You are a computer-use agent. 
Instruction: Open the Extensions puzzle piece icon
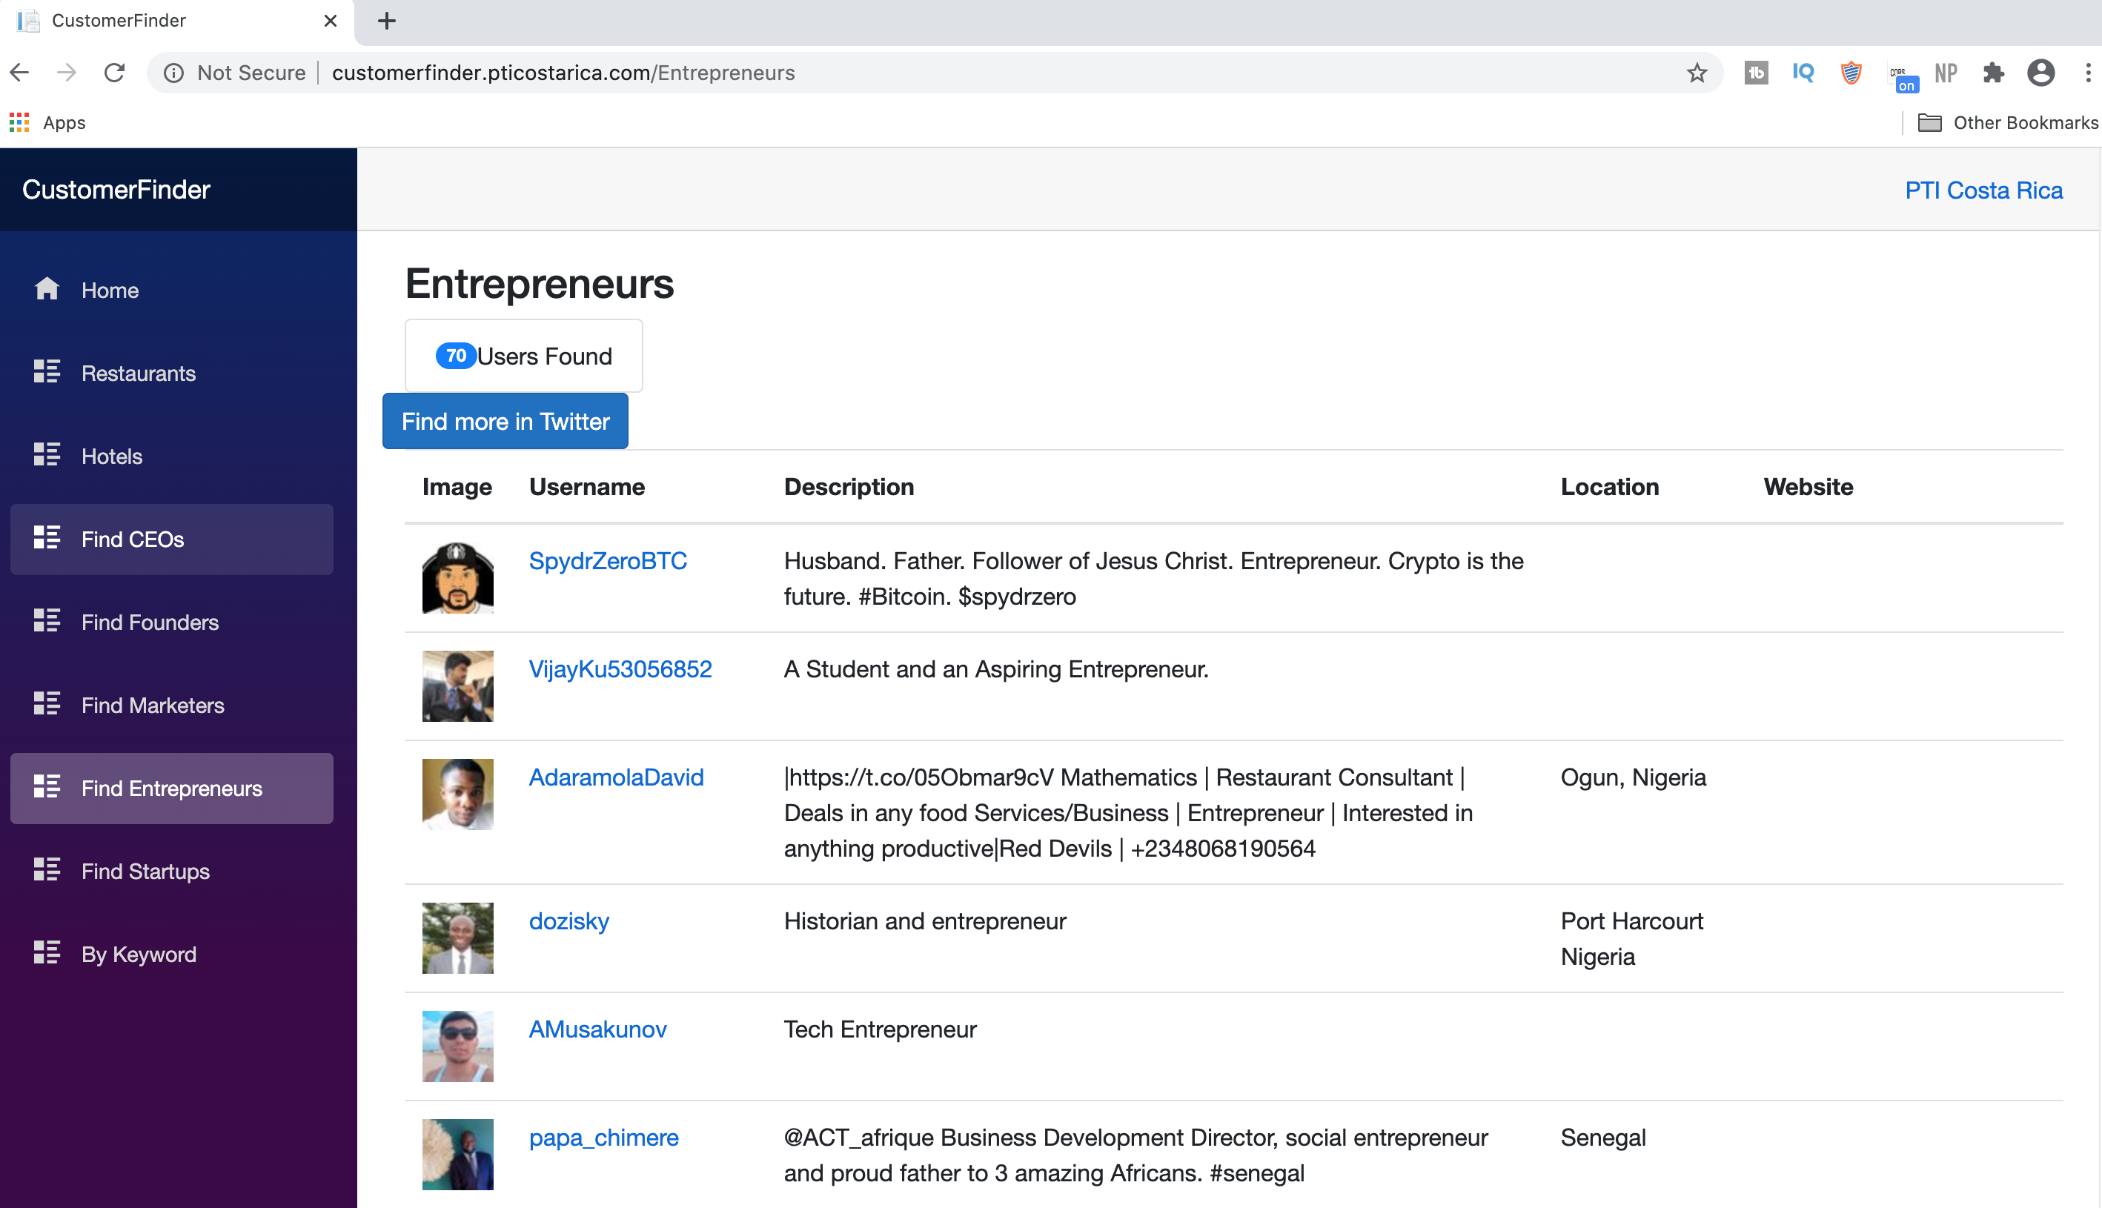click(x=1992, y=73)
